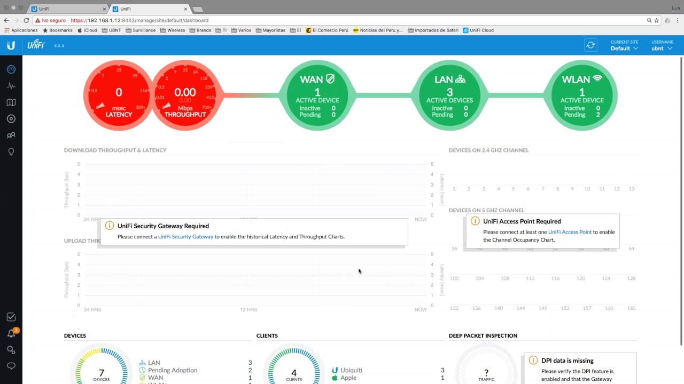Viewport: 684px width, 384px height.
Task: Open the EI bookmarks folder
Action: point(296,30)
